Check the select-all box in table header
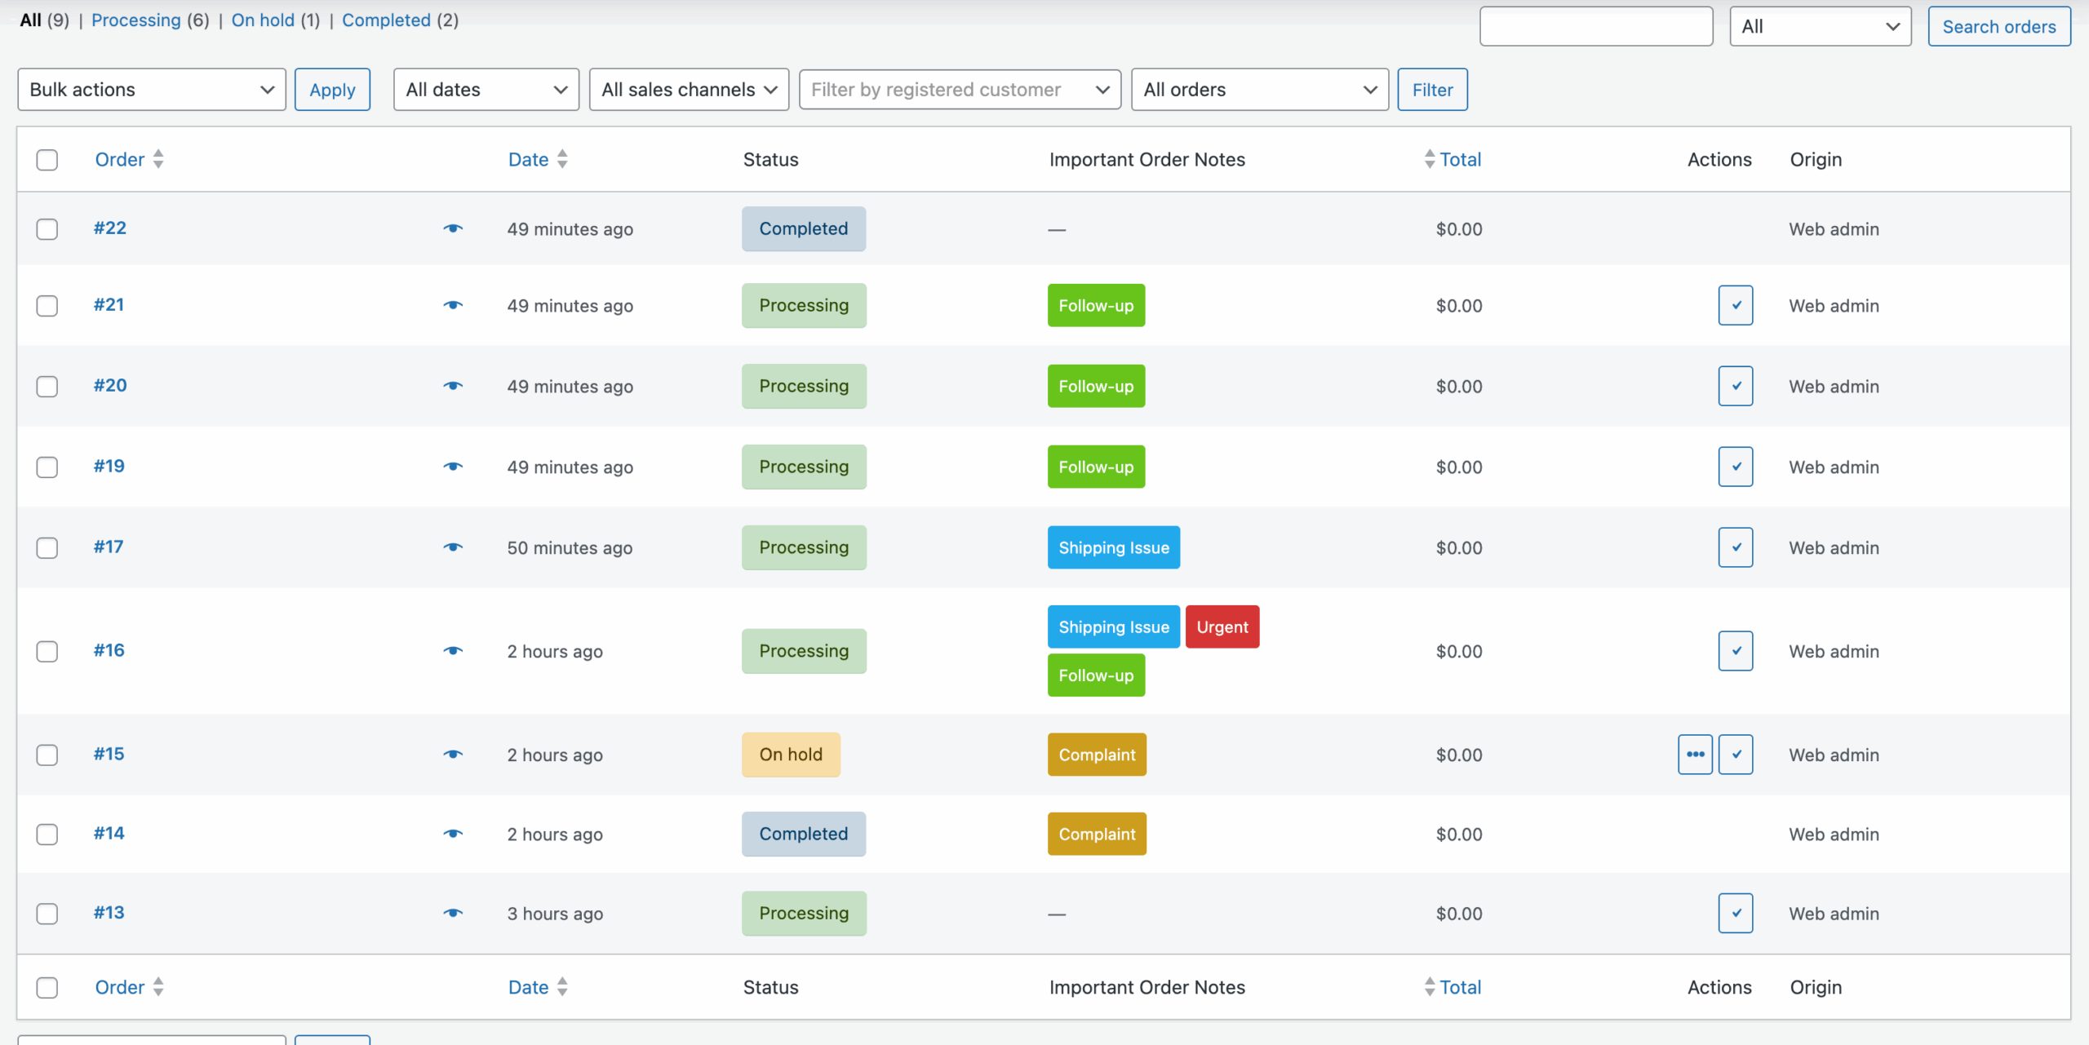2089x1045 pixels. [47, 160]
